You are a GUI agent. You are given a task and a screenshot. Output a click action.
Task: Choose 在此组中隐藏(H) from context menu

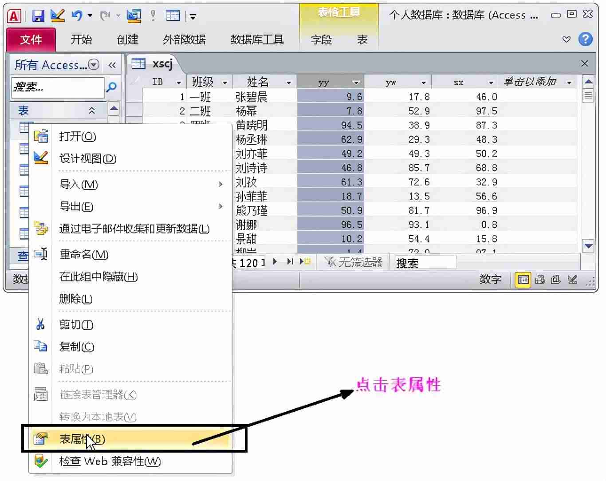(130, 276)
